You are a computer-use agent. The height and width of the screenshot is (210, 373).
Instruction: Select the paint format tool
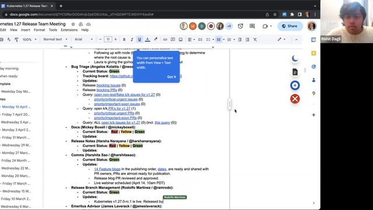coord(16,40)
